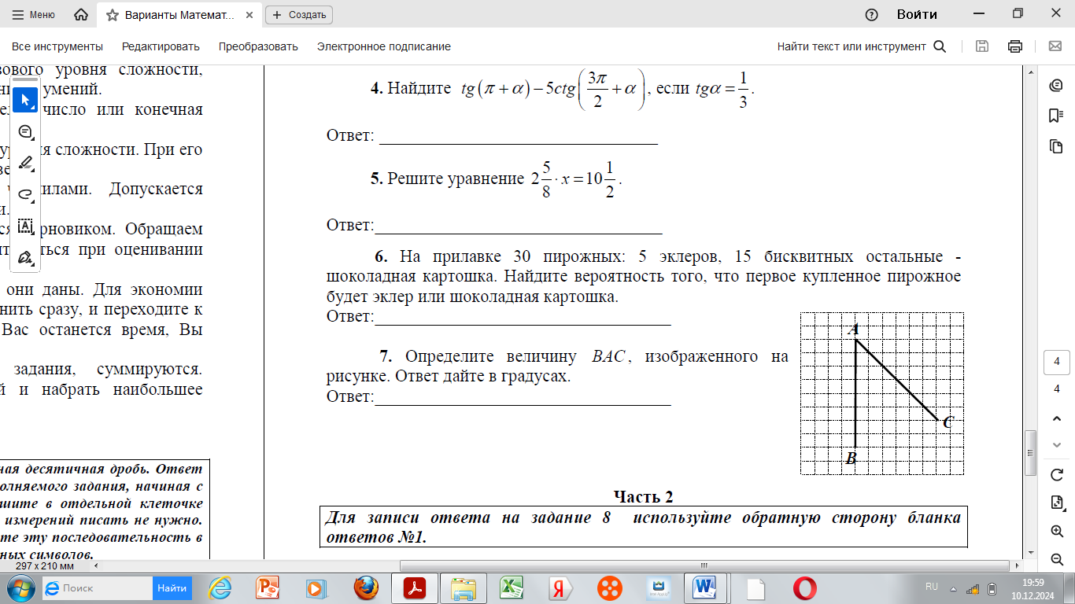Go to the Acrobat home screen
Screen dimensions: 1075x604
coord(80,14)
